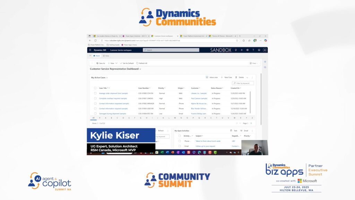Open the lightbulb assistant icon in Dynamics header
The width and height of the screenshot is (355, 200).
click(x=236, y=50)
